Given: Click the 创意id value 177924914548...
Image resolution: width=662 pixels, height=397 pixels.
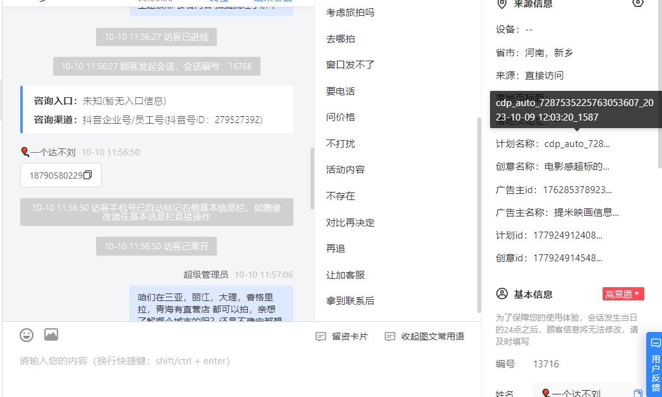Looking at the screenshot, I should tap(568, 258).
